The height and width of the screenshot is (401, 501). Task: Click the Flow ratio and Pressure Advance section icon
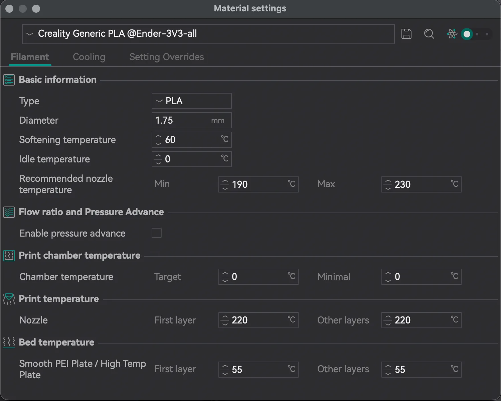tap(9, 212)
